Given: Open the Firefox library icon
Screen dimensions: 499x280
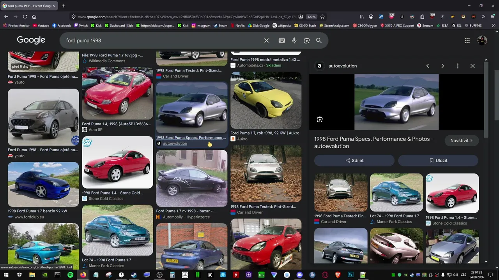Looking at the screenshot, I should point(362,17).
